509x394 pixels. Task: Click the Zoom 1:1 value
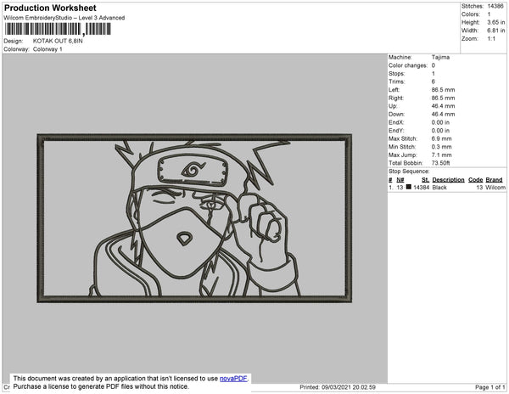[x=491, y=39]
